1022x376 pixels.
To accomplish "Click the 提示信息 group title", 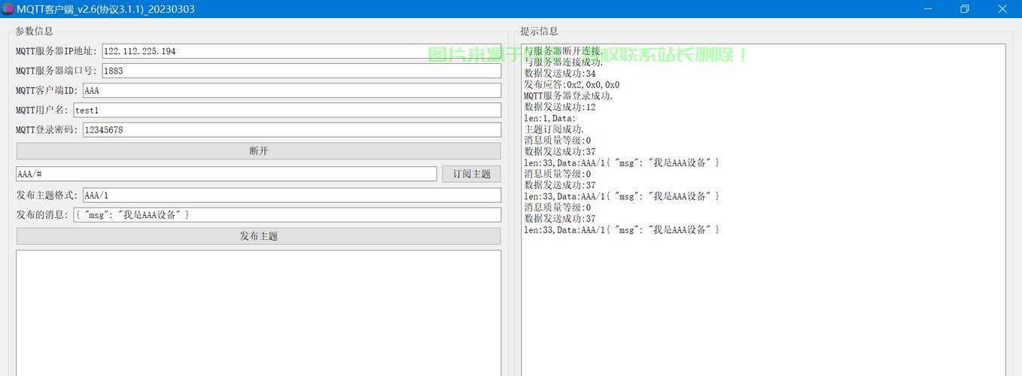I will click(x=540, y=31).
